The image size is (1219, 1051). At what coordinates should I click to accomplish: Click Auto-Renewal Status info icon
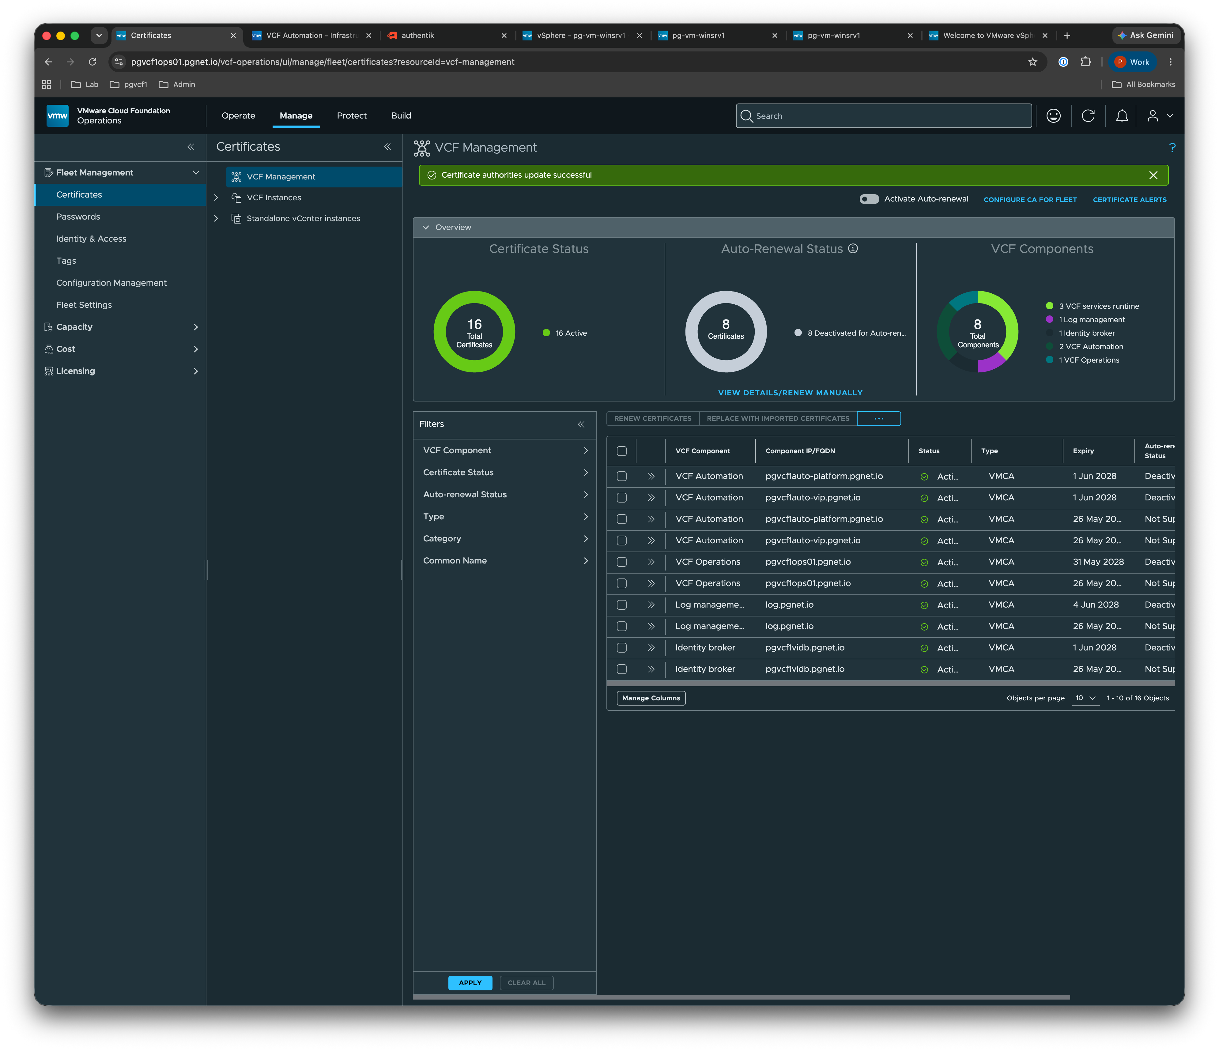[x=852, y=249]
